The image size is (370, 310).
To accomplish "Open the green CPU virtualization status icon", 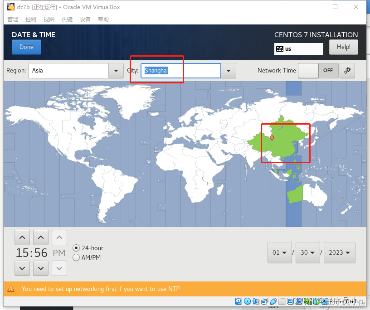I will [307, 301].
